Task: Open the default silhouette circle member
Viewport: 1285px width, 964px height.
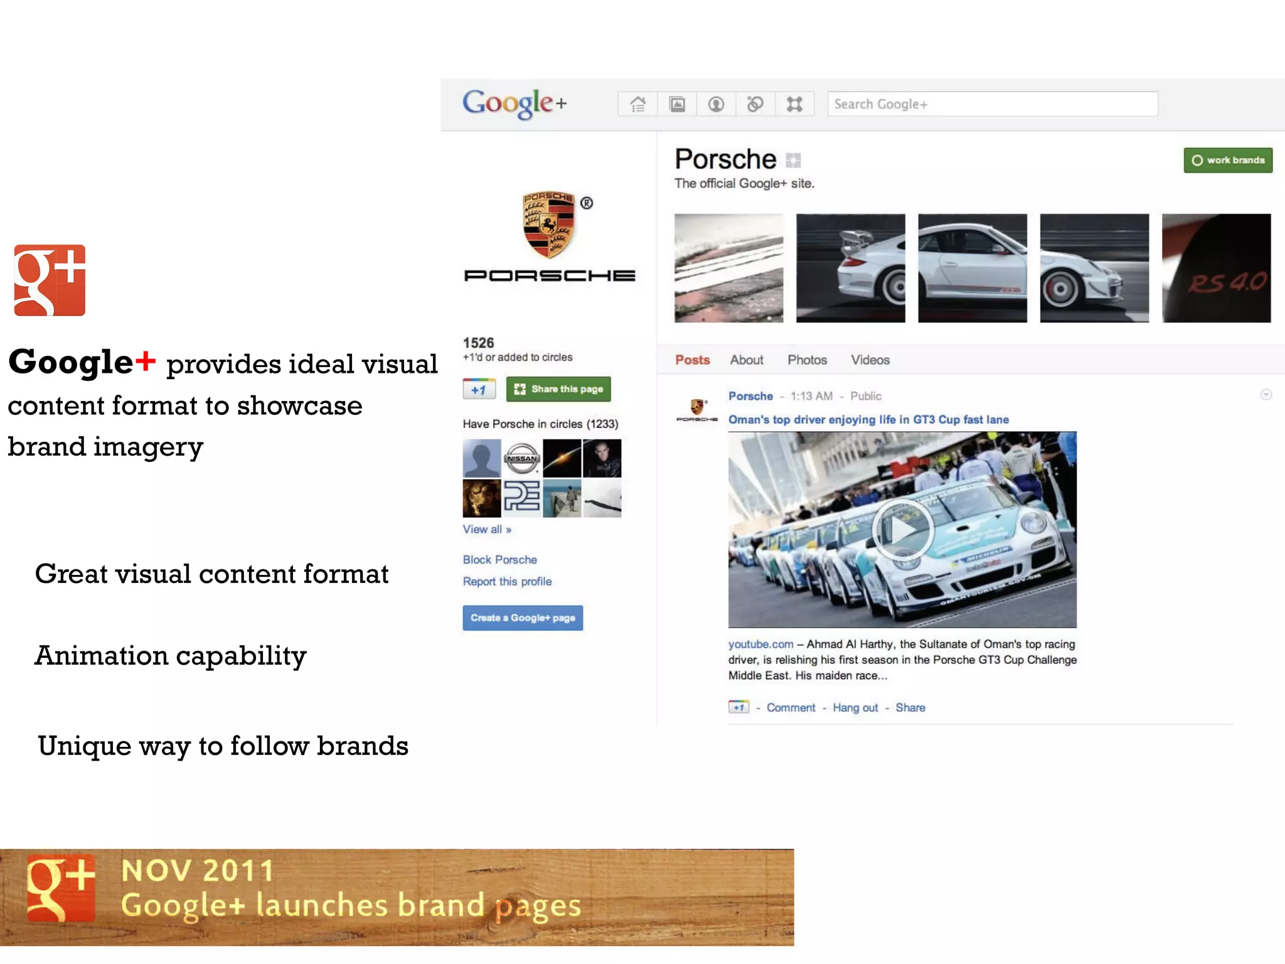Action: coord(482,458)
